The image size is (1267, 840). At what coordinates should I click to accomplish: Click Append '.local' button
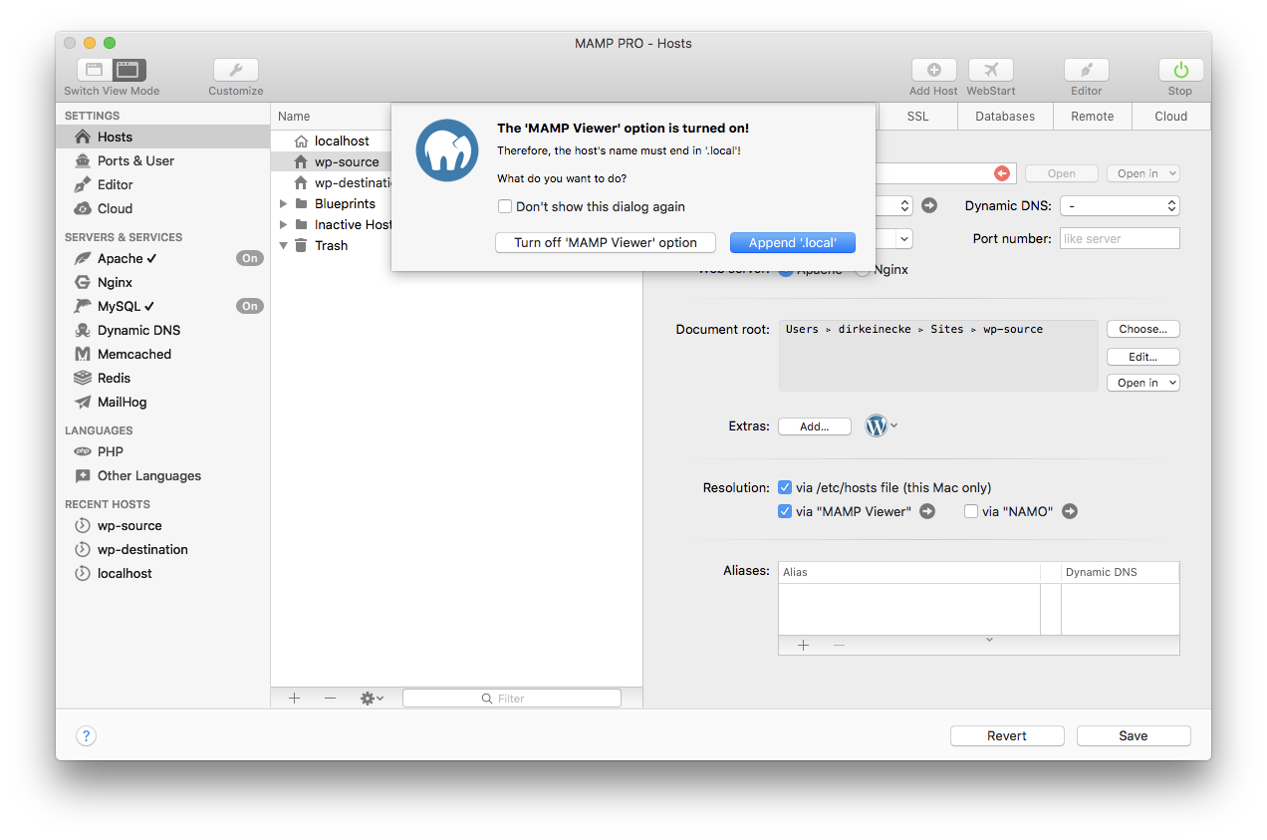click(793, 242)
